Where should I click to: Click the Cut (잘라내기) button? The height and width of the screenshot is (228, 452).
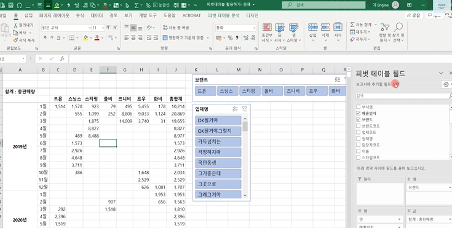pos(23,25)
